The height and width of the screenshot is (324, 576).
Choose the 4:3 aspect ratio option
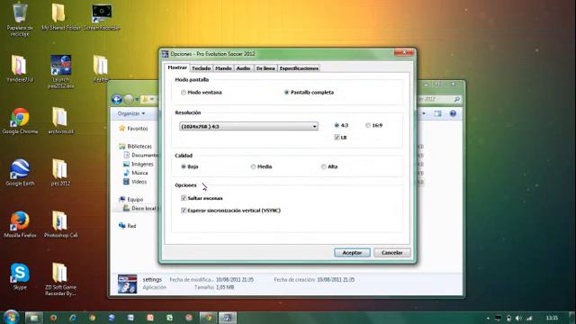[337, 125]
